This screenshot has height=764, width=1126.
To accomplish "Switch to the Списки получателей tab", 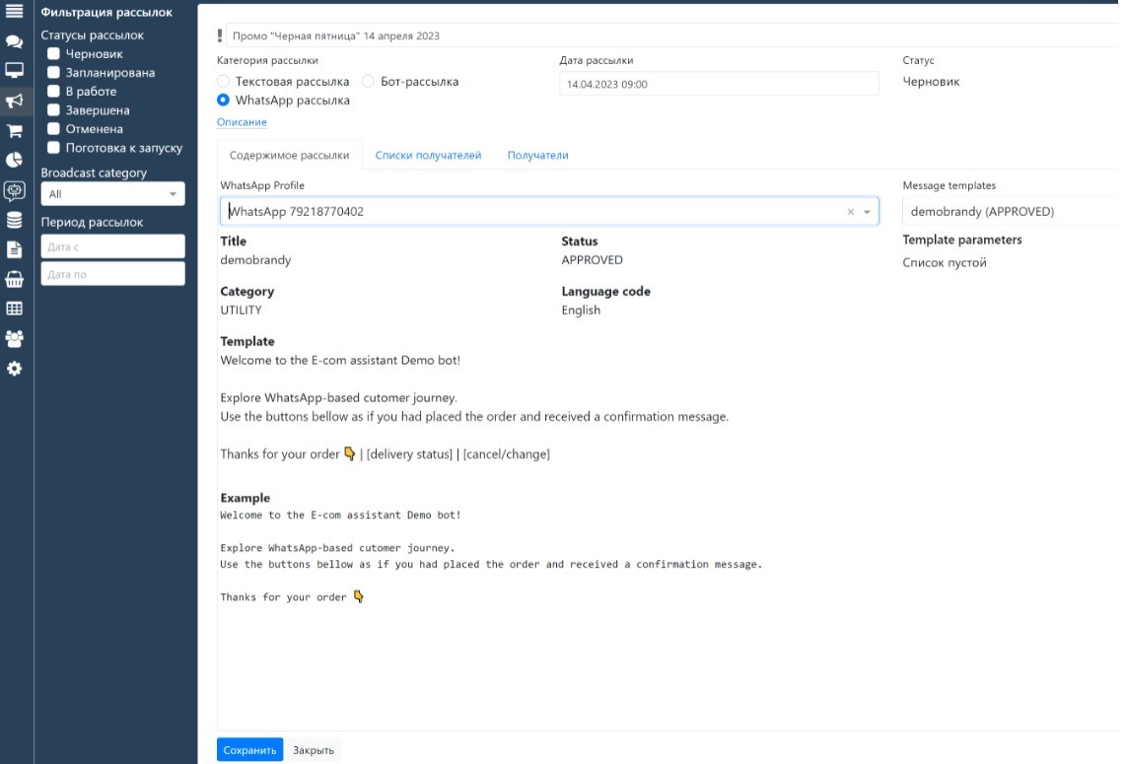I will coord(428,156).
